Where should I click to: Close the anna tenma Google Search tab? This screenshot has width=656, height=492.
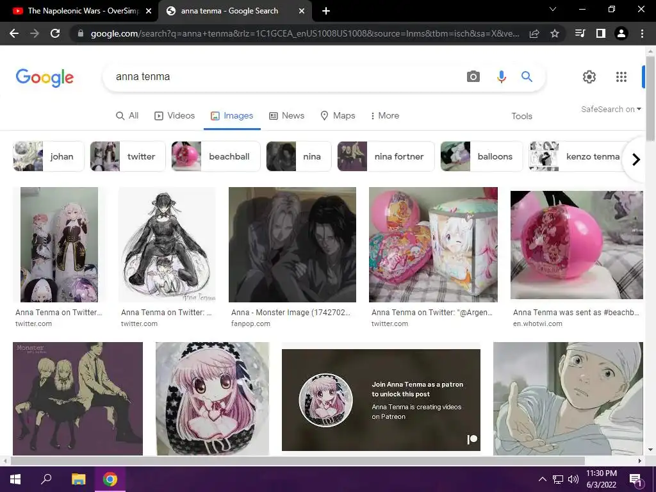(x=302, y=12)
